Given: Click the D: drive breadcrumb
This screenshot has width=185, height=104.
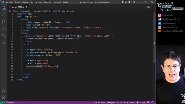Looking at the screenshot, I should click(x=10, y=11).
